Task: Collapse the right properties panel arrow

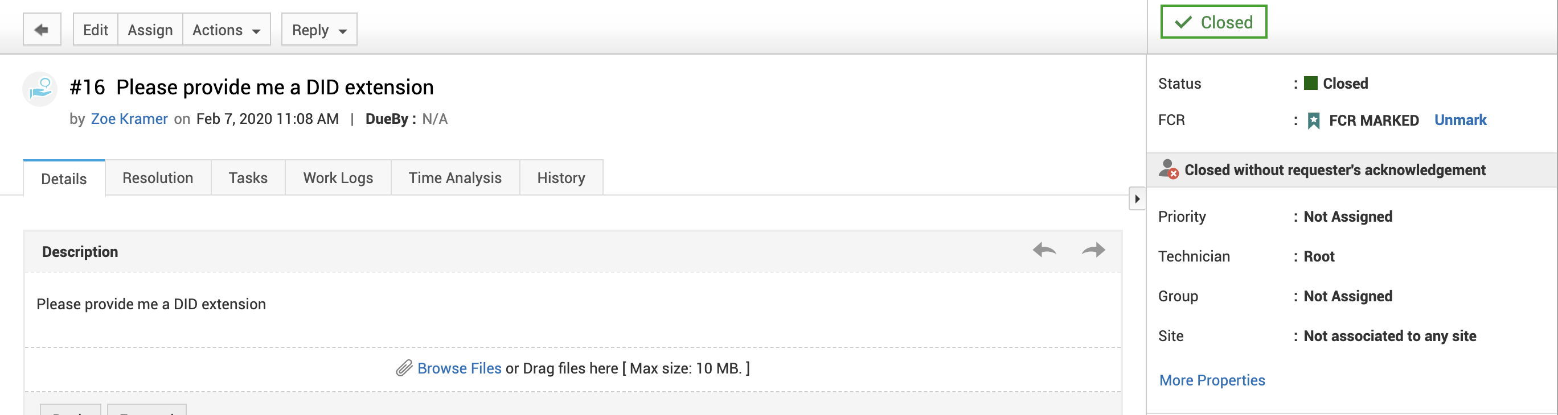Action: [x=1137, y=199]
